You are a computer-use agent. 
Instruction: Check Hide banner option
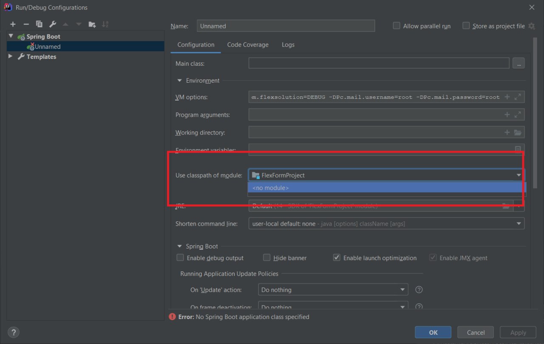click(266, 257)
